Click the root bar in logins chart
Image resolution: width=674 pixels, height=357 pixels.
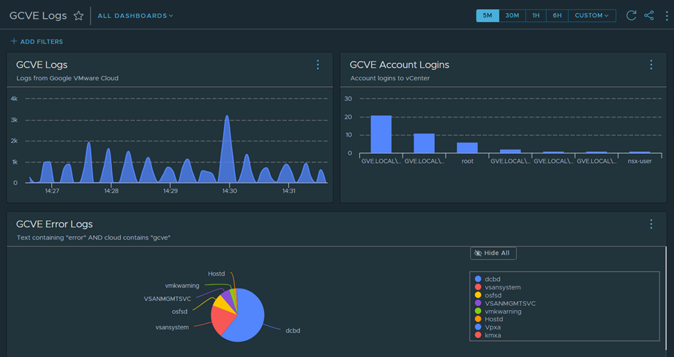click(x=467, y=148)
